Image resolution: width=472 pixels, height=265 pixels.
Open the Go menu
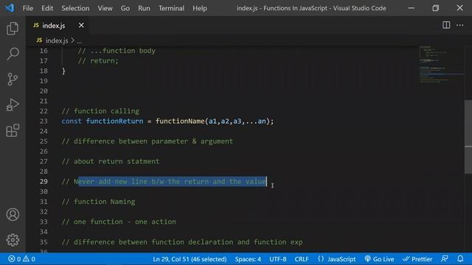pyautogui.click(x=125, y=8)
